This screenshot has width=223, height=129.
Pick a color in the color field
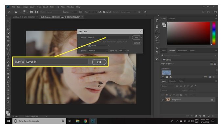(x=189, y=33)
